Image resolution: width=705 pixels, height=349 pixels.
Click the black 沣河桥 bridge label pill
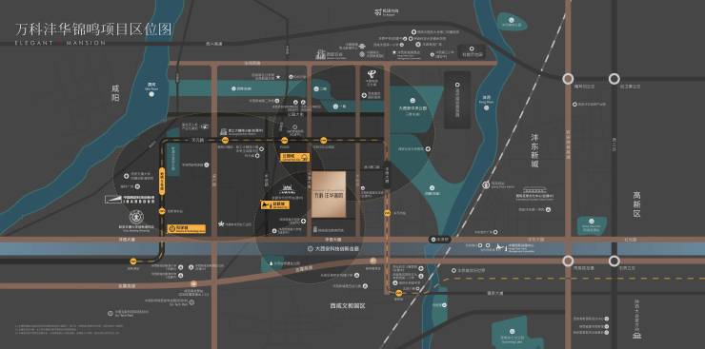point(439,240)
